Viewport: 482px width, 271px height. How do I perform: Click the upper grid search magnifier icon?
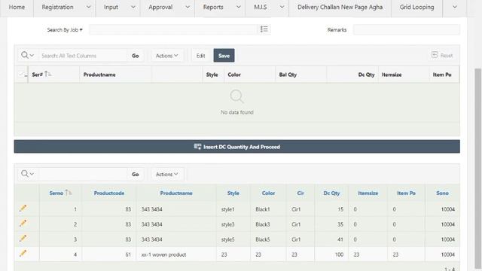(25, 55)
